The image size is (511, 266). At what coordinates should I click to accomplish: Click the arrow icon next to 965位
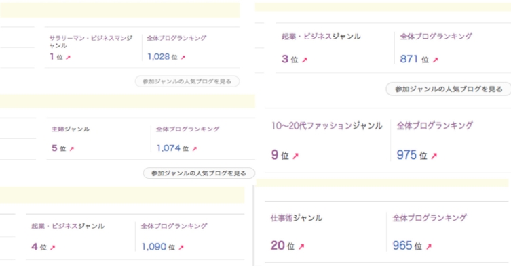[x=429, y=246]
